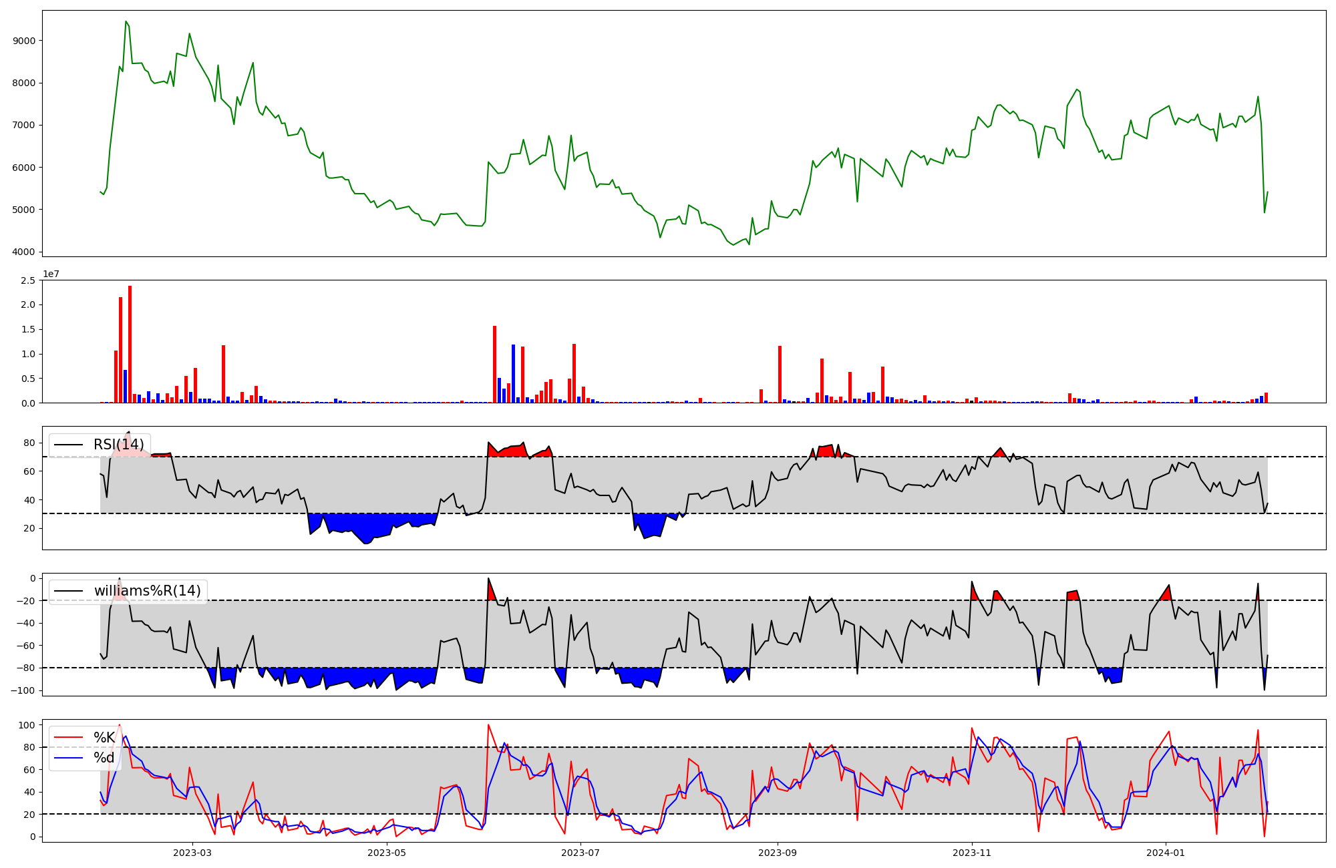Click the 2023-05 x-axis date label
The height and width of the screenshot is (868, 1336).
pos(387,853)
